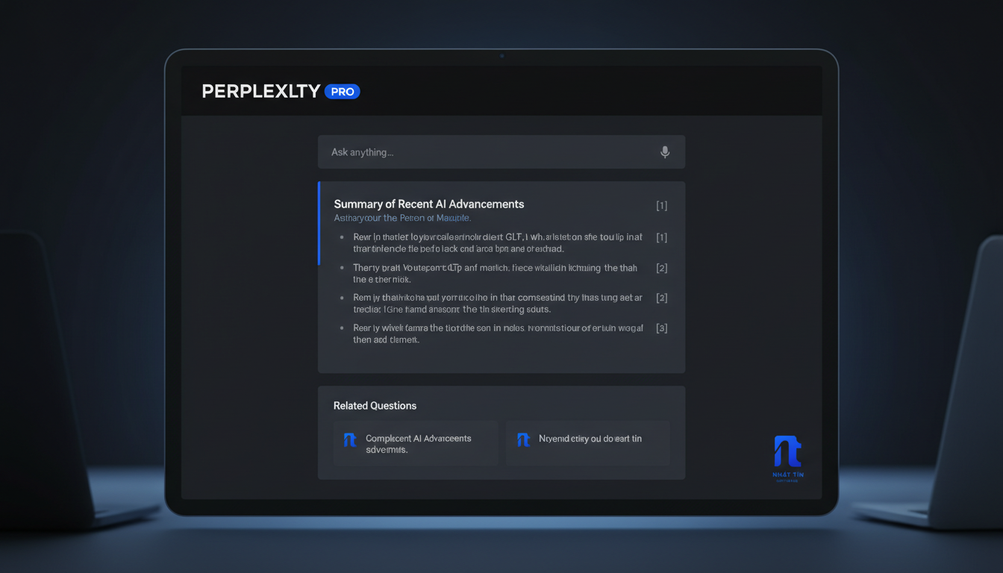This screenshot has width=1003, height=573.
Task: Click the bullet text starting "Rewr in thatlet"
Action: 498,242
